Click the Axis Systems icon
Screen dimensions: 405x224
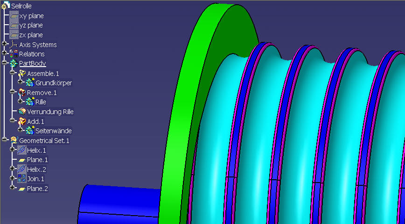point(14,45)
